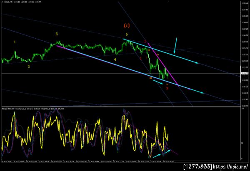Select the yellow wave label 2
This screenshot has height=171, width=250.
[28, 67]
